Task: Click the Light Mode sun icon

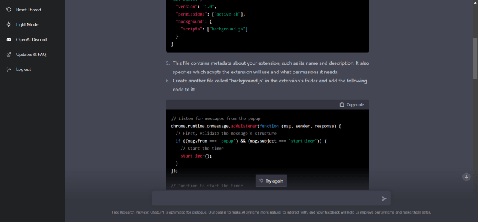Action: click(9, 24)
